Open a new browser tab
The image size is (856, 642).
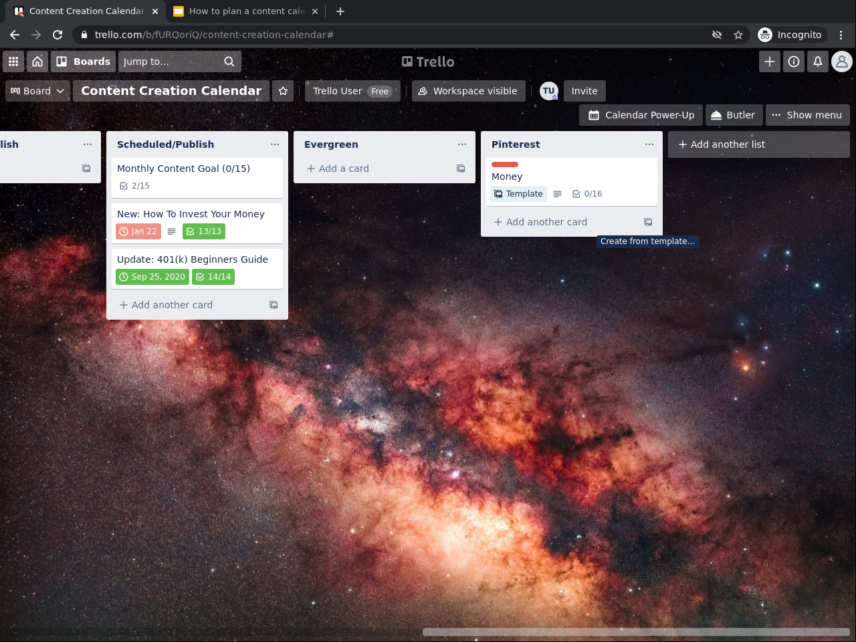click(x=340, y=11)
